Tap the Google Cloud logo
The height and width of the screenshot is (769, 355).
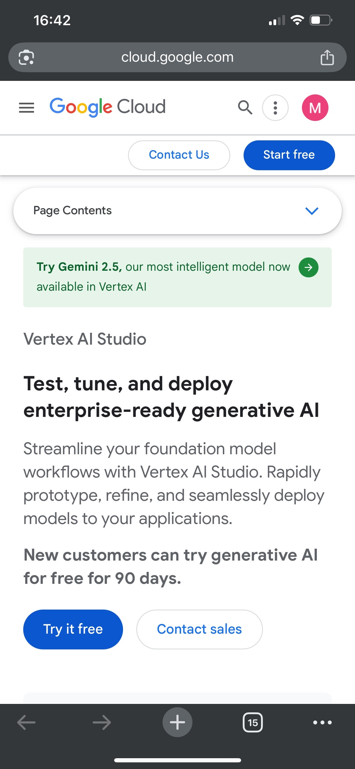tap(107, 107)
